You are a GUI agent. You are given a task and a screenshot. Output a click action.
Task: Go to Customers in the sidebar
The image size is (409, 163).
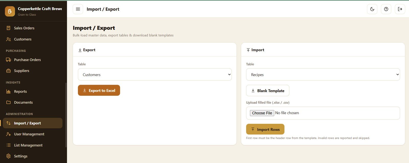32,39
